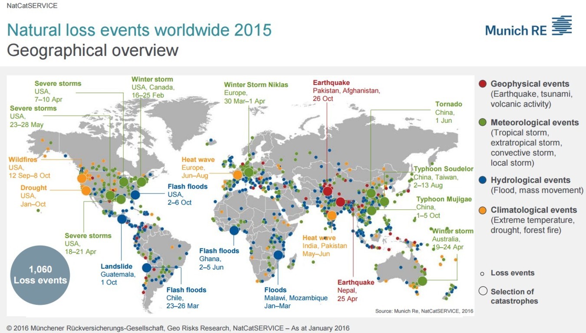Image resolution: width=586 pixels, height=333 pixels.
Task: Click the green circle for China tornado
Action: [x=371, y=193]
